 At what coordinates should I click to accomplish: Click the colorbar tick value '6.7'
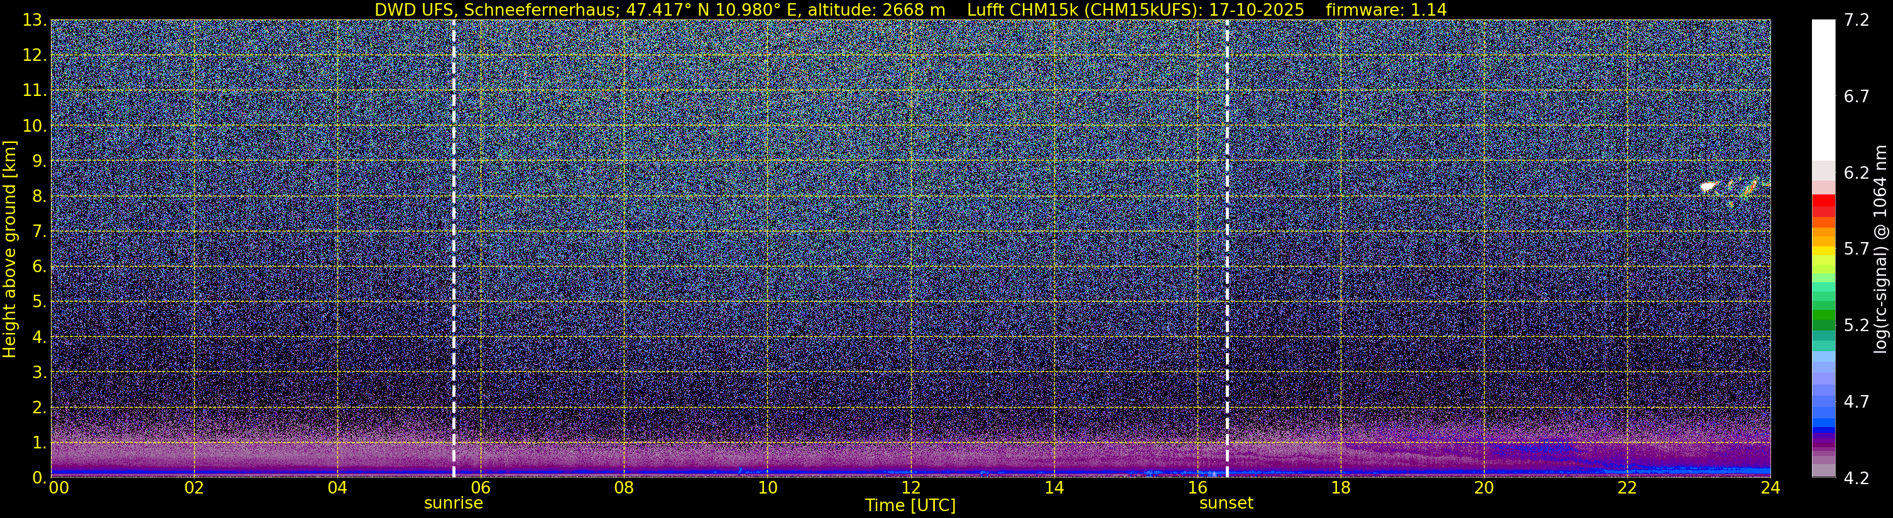(x=1857, y=96)
